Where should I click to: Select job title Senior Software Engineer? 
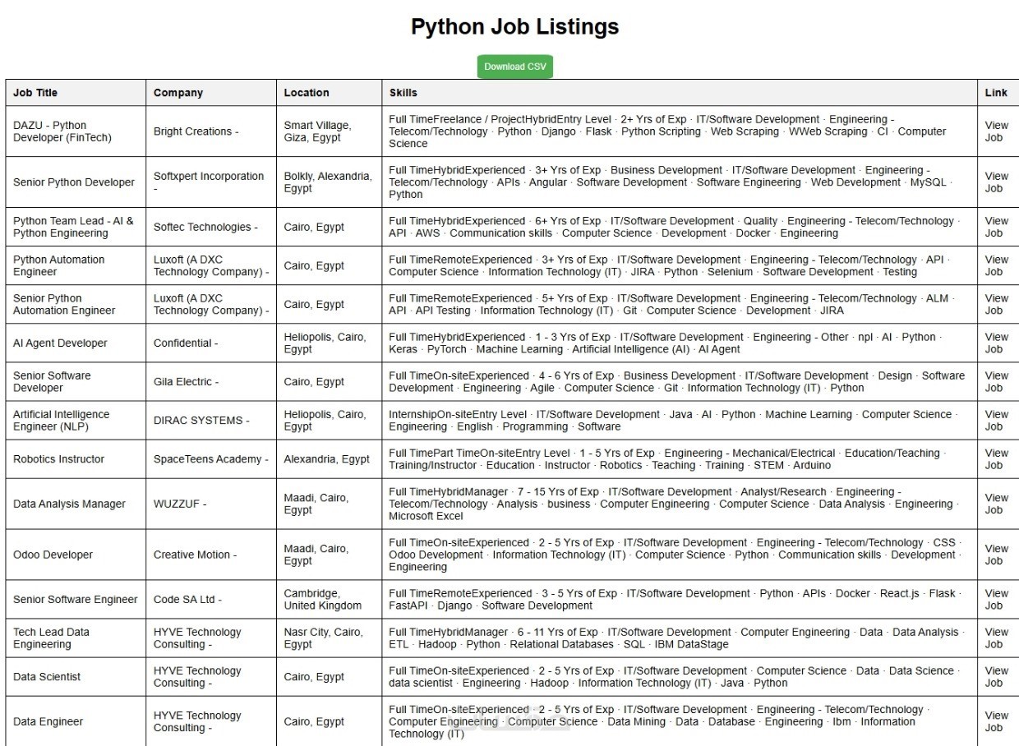click(75, 599)
